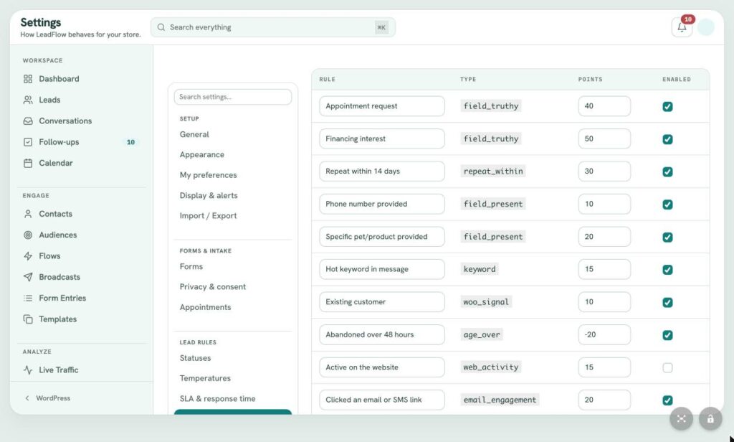The height and width of the screenshot is (442, 734).
Task: Open Privacy & consent settings
Action: point(212,287)
